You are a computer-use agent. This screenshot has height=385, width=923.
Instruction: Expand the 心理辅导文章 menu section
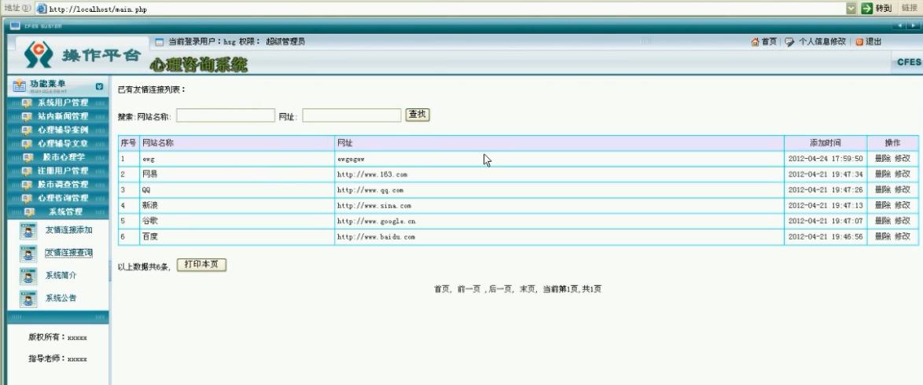[x=57, y=144]
